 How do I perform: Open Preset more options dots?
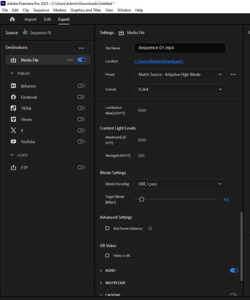pos(233,75)
